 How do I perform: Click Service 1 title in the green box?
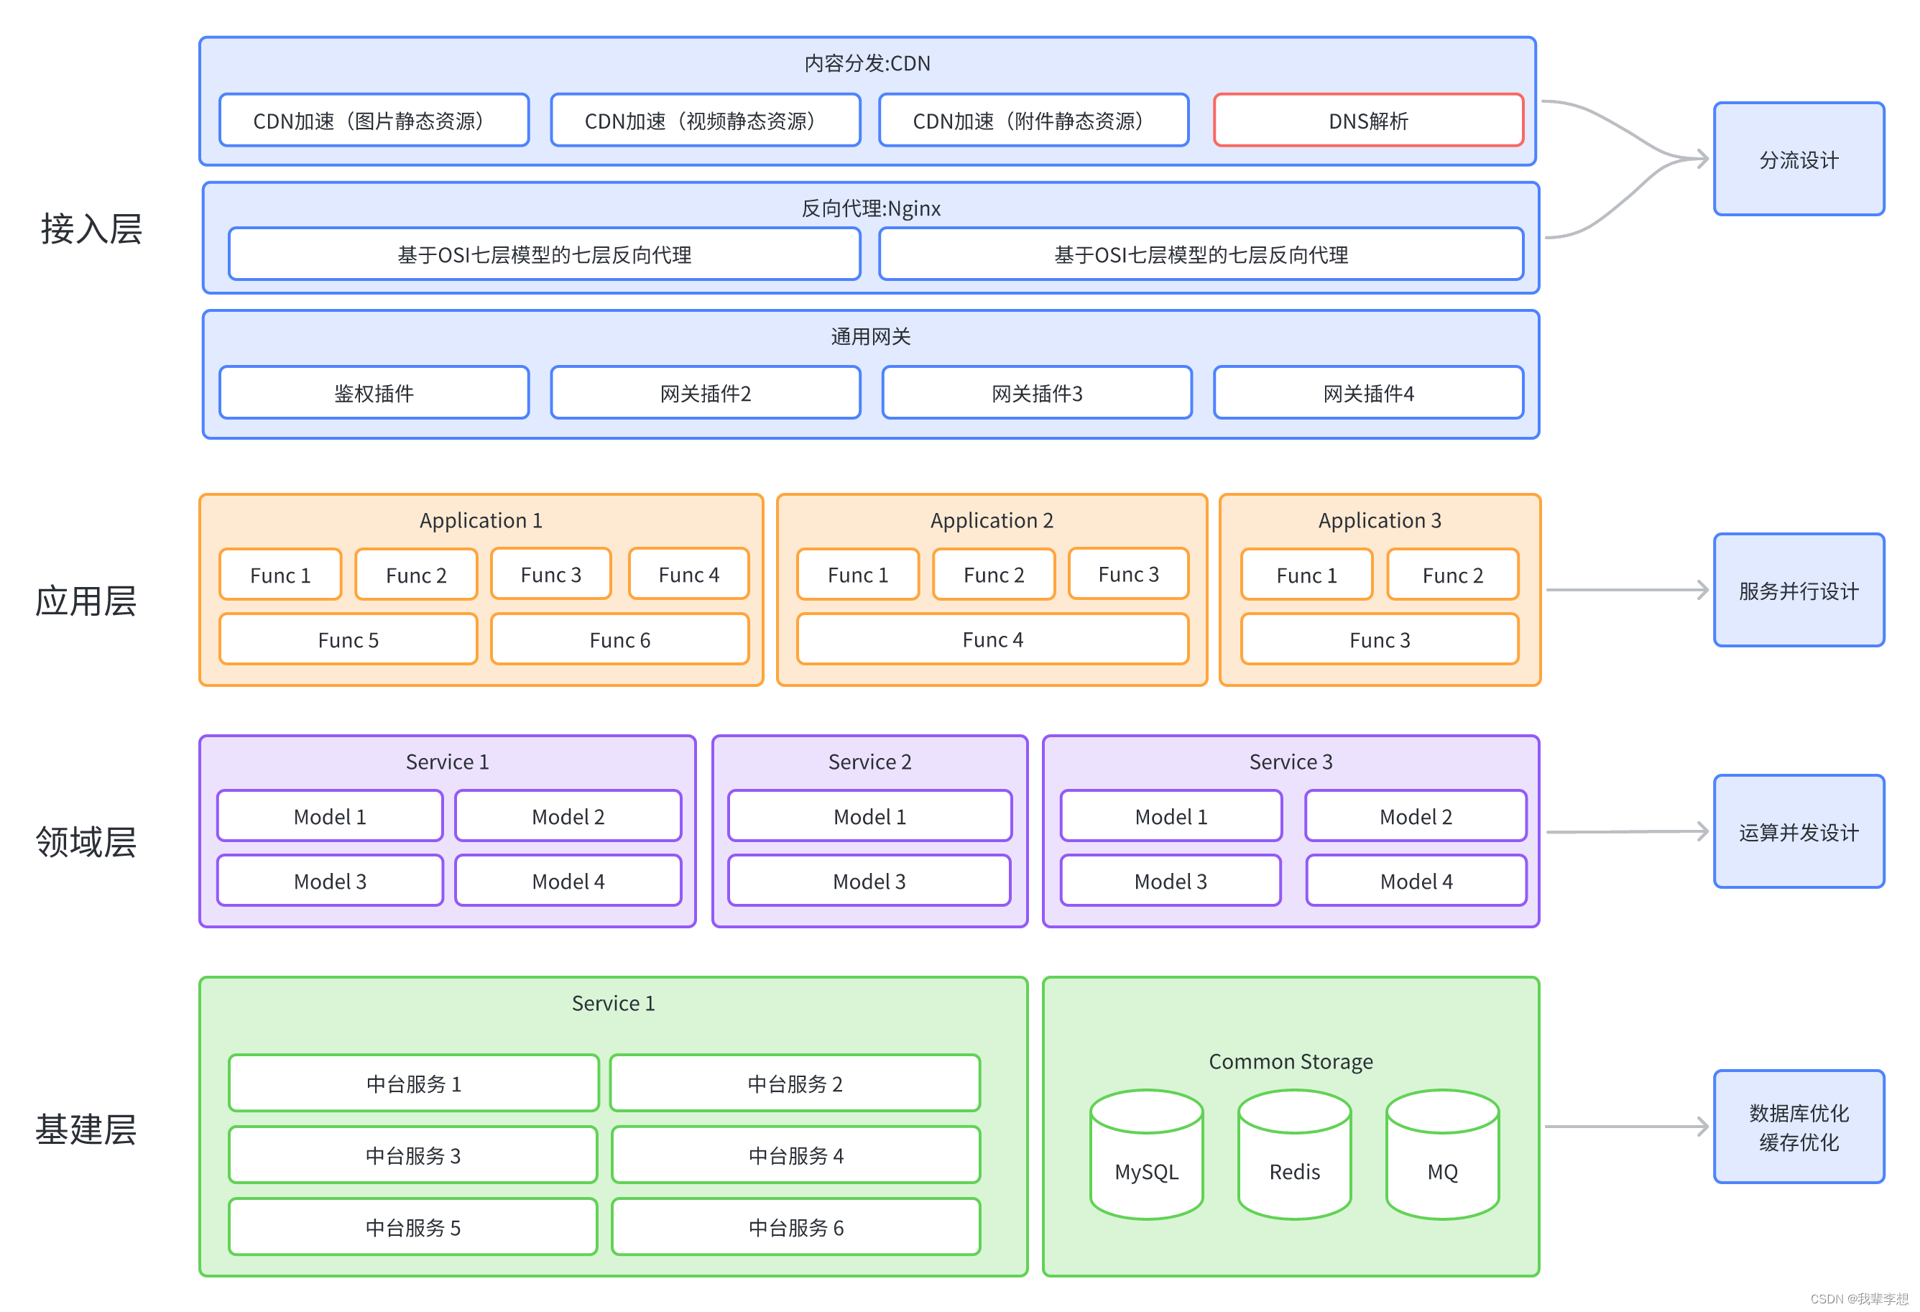pos(613,1003)
